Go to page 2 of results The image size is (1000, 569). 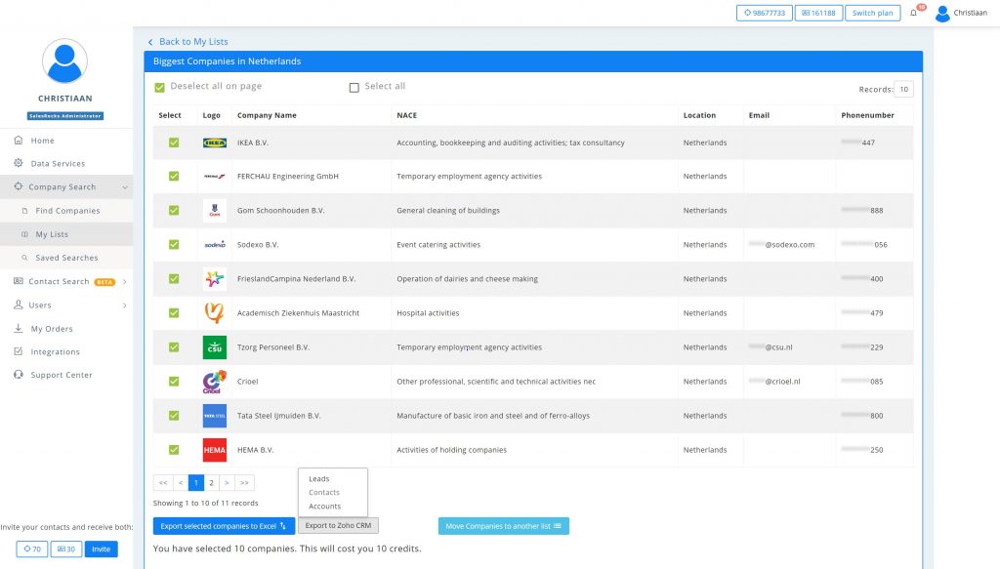(x=211, y=482)
